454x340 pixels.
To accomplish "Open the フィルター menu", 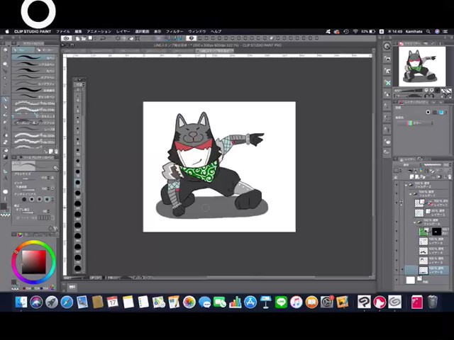I will click(175, 31).
